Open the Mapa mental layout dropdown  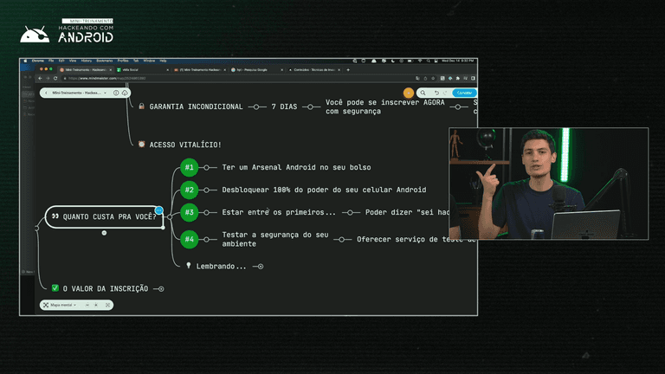click(x=61, y=306)
